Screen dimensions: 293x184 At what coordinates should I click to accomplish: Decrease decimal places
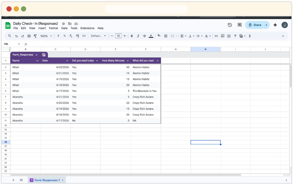[71, 36]
